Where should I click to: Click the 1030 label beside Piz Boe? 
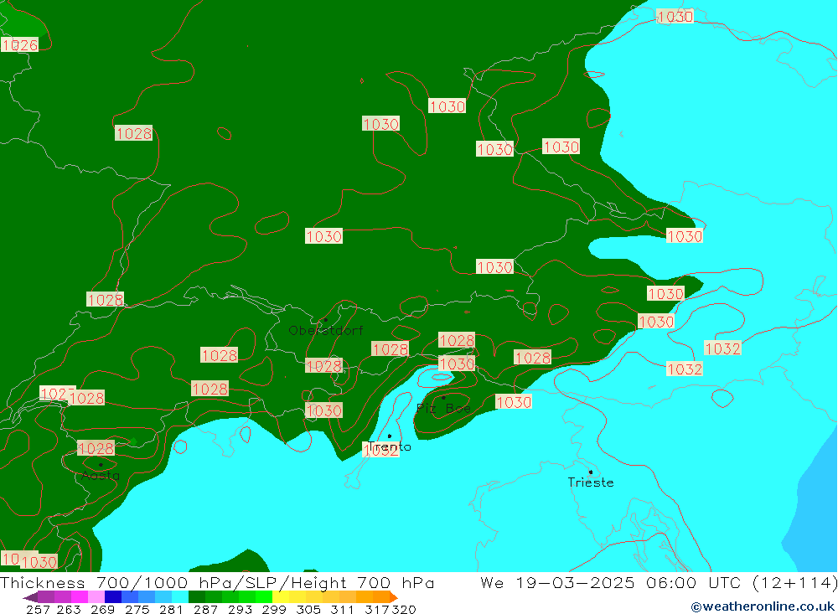514,402
